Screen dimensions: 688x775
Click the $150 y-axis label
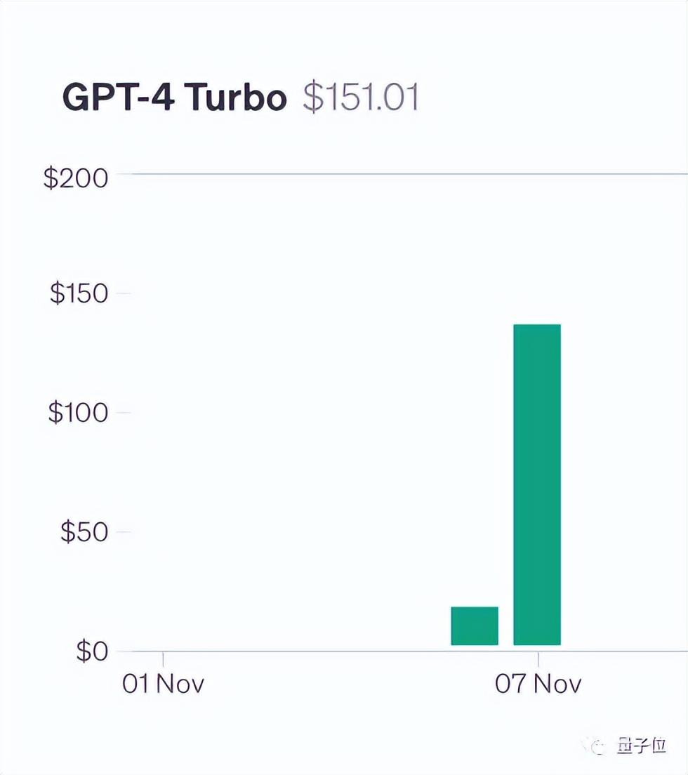tap(79, 293)
